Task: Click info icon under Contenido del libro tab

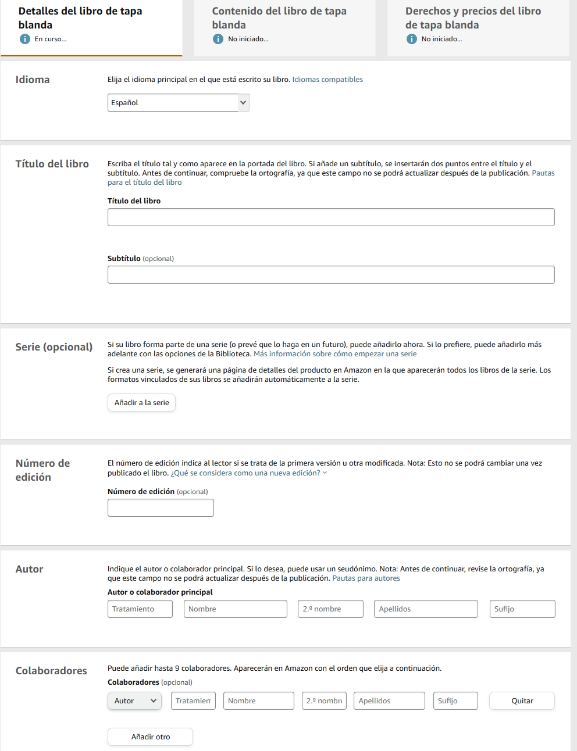Action: point(218,39)
